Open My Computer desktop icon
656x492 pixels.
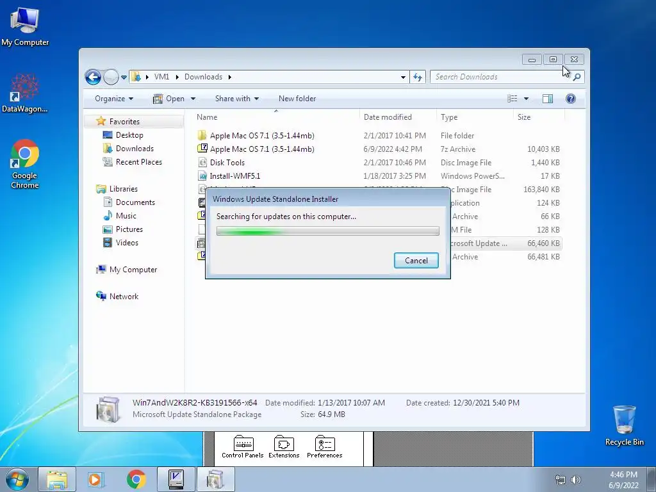click(x=25, y=26)
